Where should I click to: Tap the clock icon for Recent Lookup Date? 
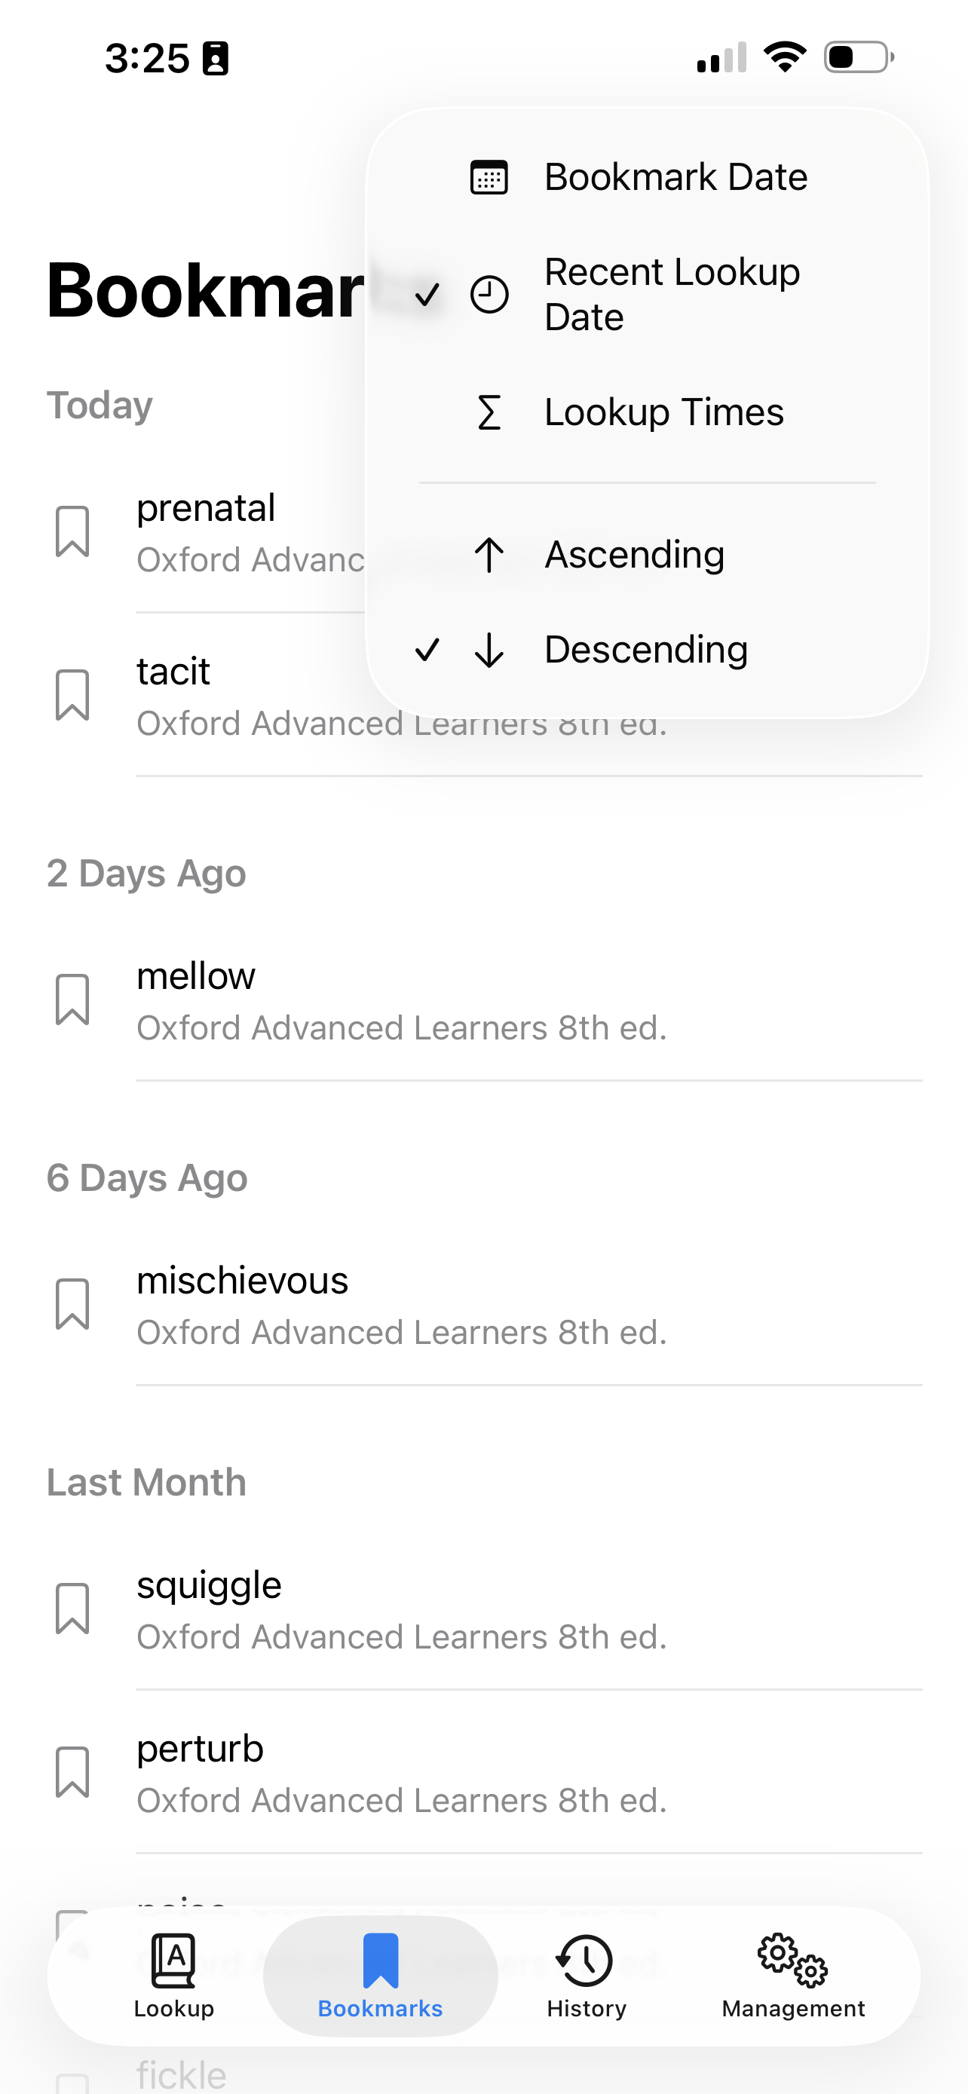tap(489, 294)
